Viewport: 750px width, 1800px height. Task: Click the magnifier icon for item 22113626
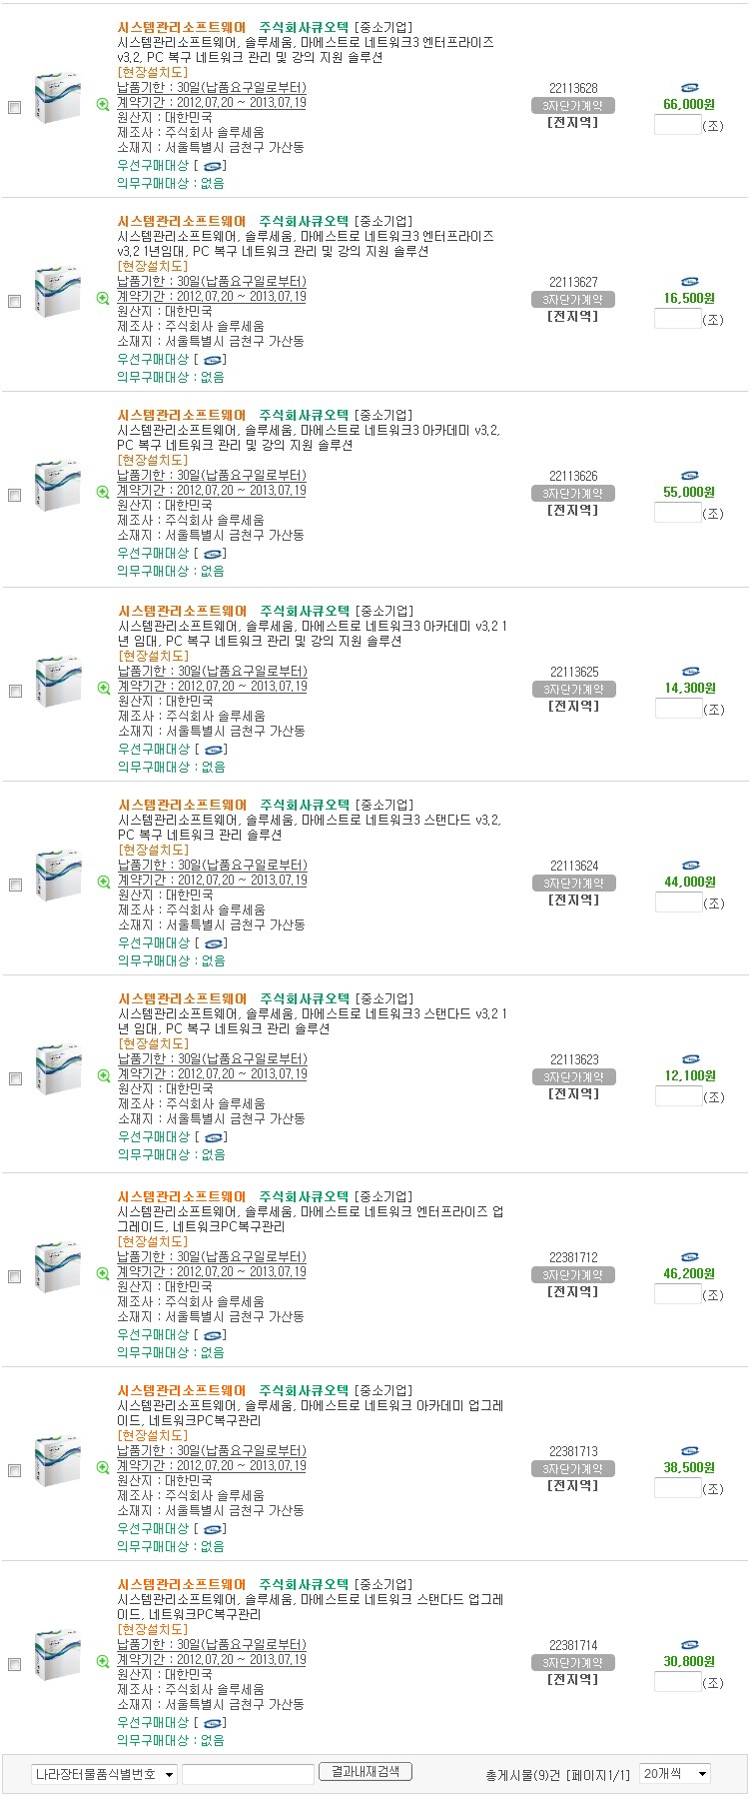pyautogui.click(x=103, y=492)
